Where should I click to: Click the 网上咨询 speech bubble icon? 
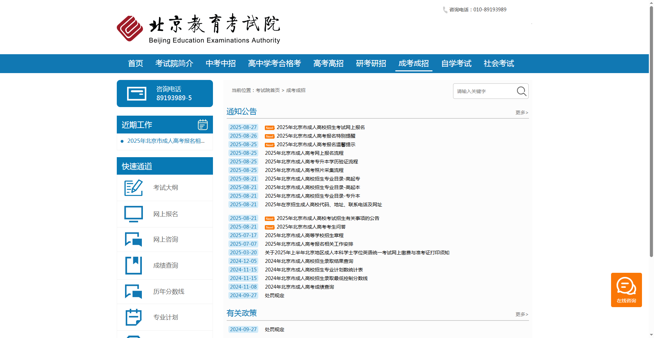(x=133, y=240)
